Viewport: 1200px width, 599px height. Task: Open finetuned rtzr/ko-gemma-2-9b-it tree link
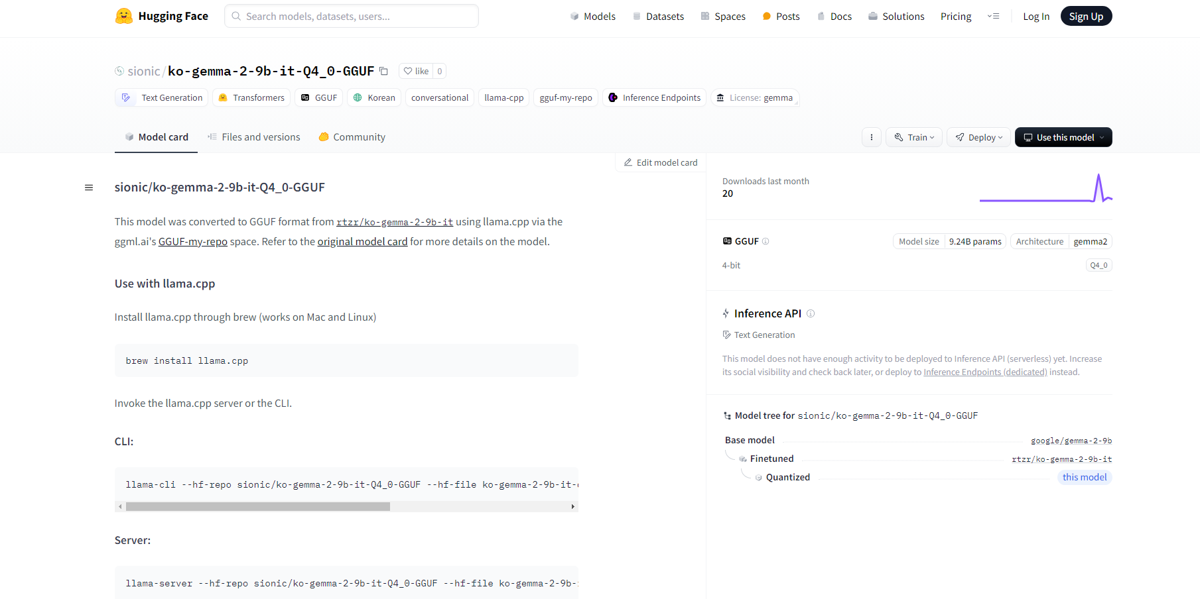[x=1062, y=459]
